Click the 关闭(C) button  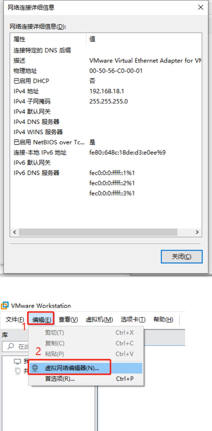[182, 256]
